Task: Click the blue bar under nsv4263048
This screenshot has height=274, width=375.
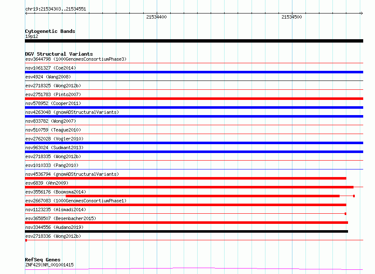Action: pyautogui.click(x=194, y=116)
